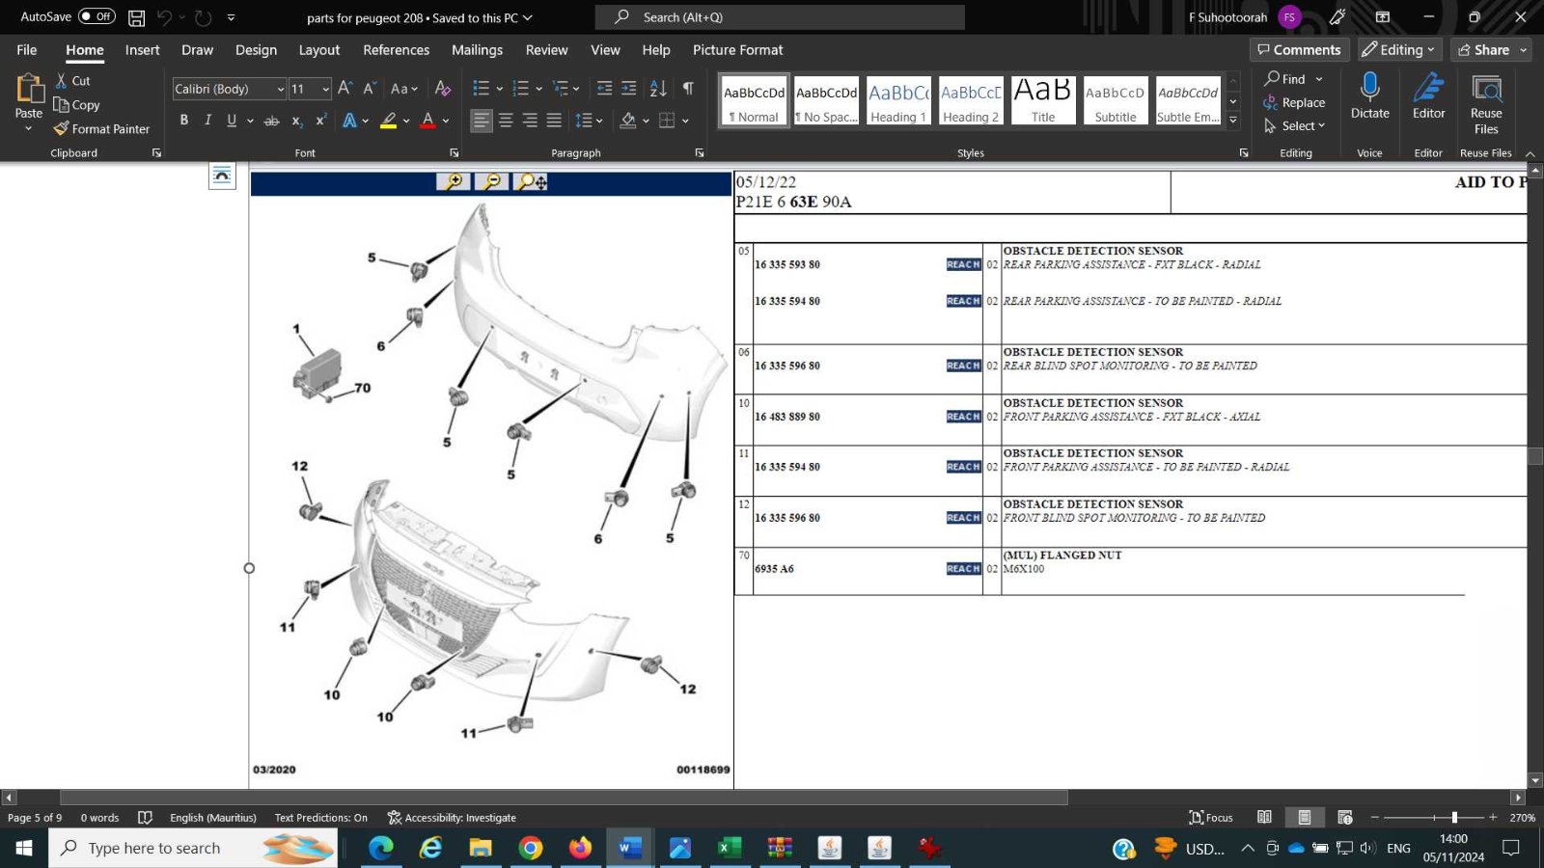
Task: Click the Copy command
Action: tap(77, 105)
